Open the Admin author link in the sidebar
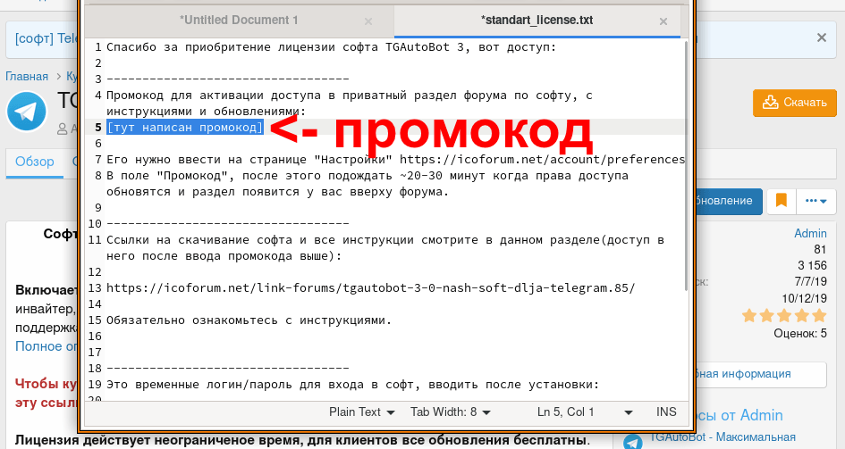 pos(810,233)
